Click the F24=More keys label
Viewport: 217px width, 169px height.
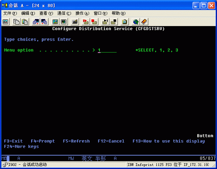[x=21, y=146]
